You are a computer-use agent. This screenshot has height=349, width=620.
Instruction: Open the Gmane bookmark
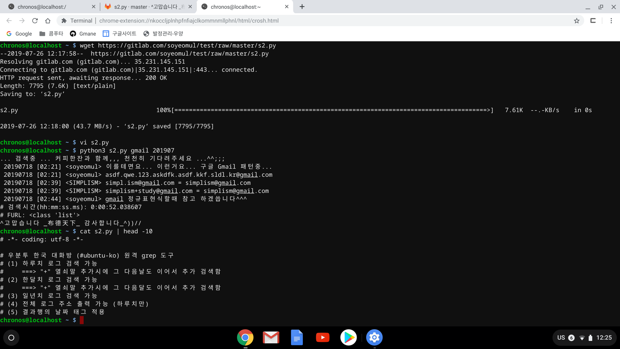coord(83,34)
